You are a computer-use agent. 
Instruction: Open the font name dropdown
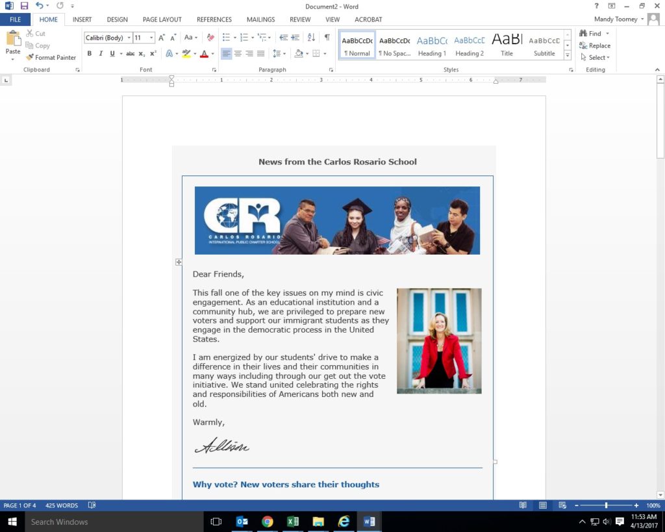(x=129, y=38)
